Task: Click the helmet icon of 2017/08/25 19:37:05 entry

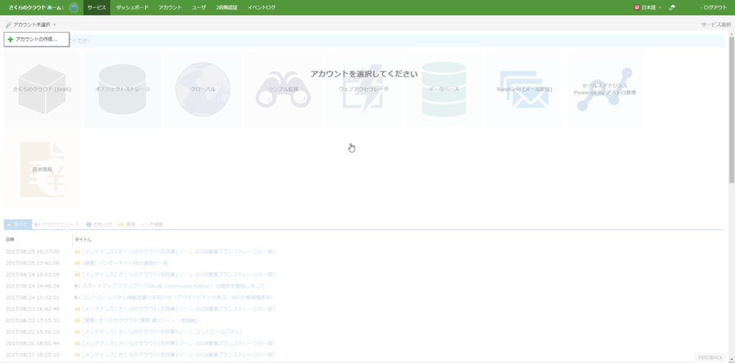Action: (x=78, y=252)
